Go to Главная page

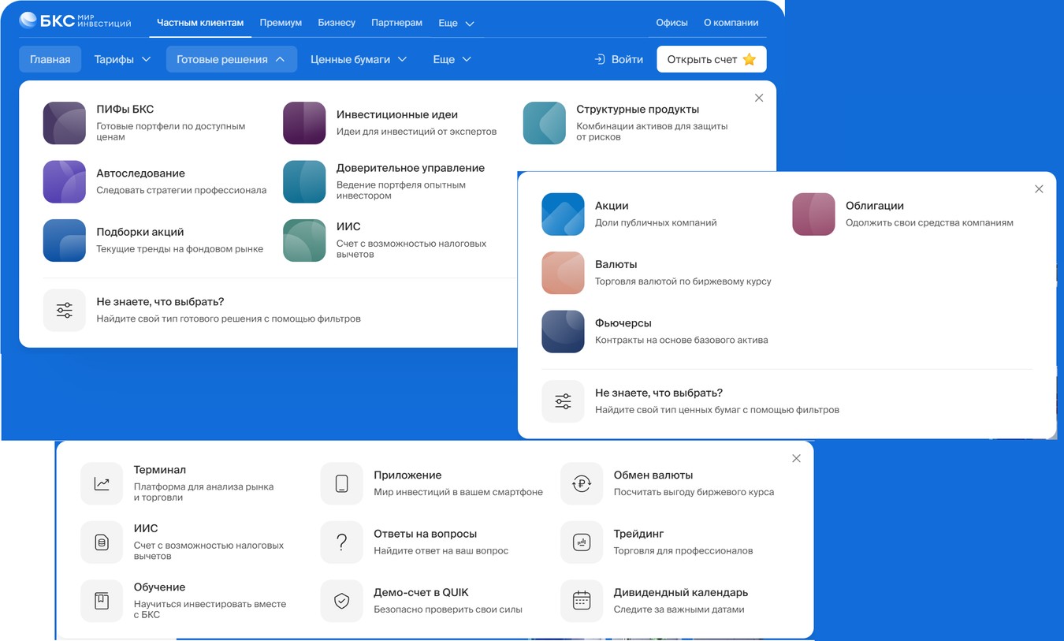[50, 59]
